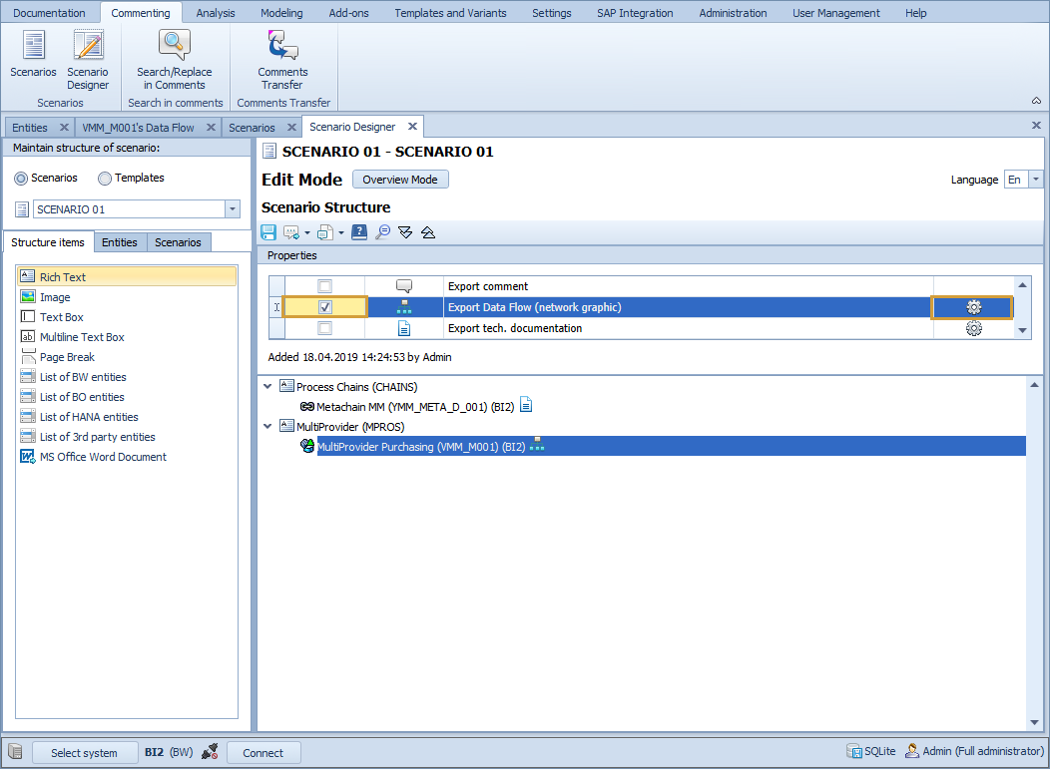This screenshot has height=769, width=1050.
Task: Uncheck the Export Data Flow checkbox
Action: point(324,306)
